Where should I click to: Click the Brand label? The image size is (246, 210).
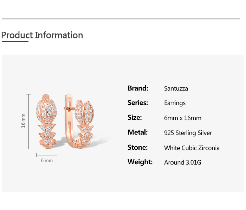(138, 88)
